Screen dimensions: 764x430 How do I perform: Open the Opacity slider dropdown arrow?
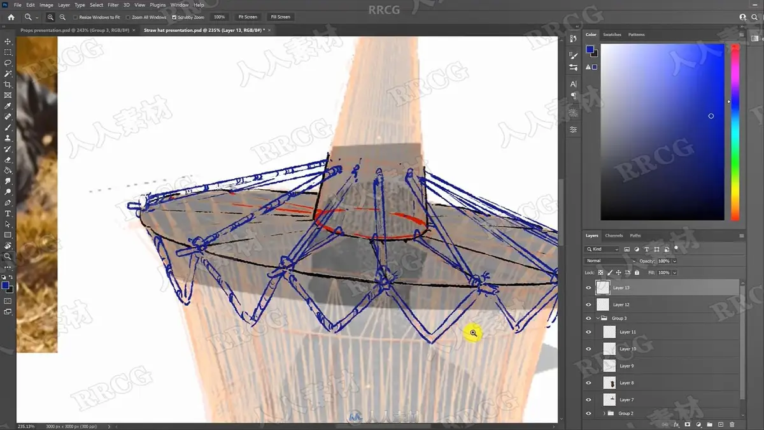pyautogui.click(x=674, y=261)
